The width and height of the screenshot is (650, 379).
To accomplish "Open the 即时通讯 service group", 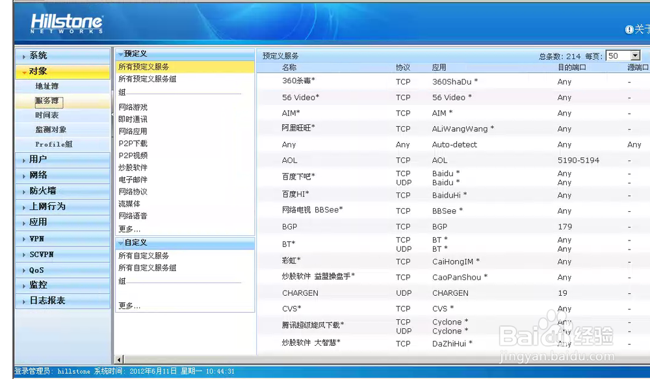I will tap(133, 120).
